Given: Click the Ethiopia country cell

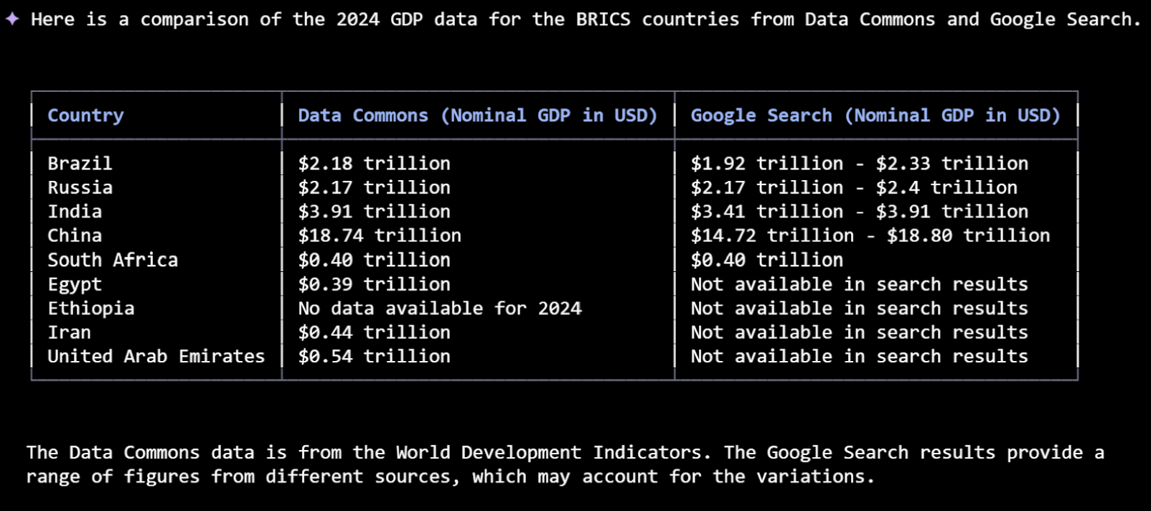Looking at the screenshot, I should [x=91, y=309].
